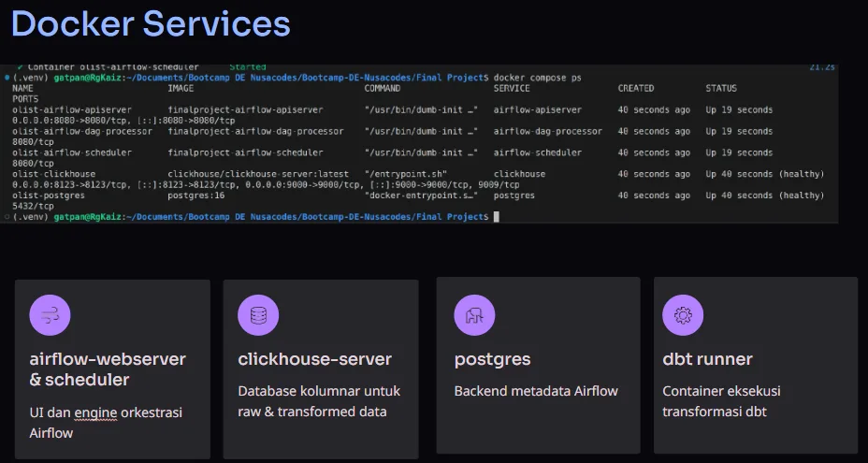Click image 'finalproject-airflow-dag-processor'
Screen dimensions: 868x463
[x=255, y=131]
